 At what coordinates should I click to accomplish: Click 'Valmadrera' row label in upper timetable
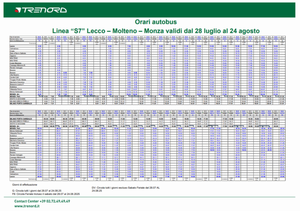pos(14,49)
